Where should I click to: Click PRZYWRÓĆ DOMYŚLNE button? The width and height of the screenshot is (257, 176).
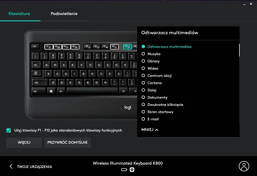coord(67,142)
